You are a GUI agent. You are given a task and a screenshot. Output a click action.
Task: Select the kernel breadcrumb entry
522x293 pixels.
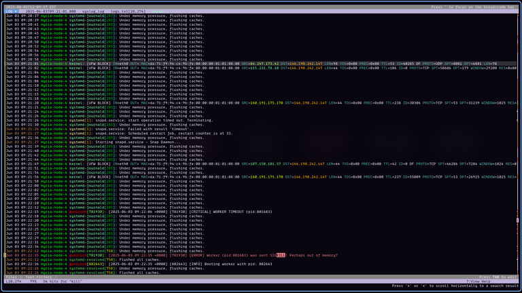158,12
